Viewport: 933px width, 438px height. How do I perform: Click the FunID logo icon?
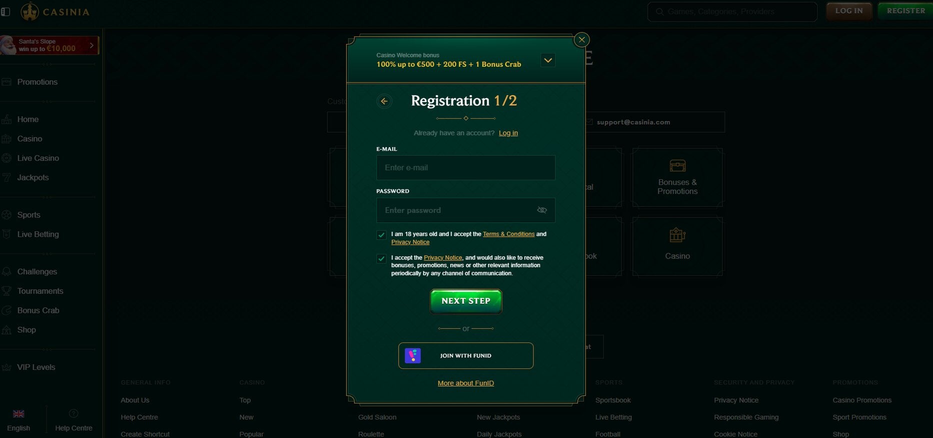click(413, 355)
